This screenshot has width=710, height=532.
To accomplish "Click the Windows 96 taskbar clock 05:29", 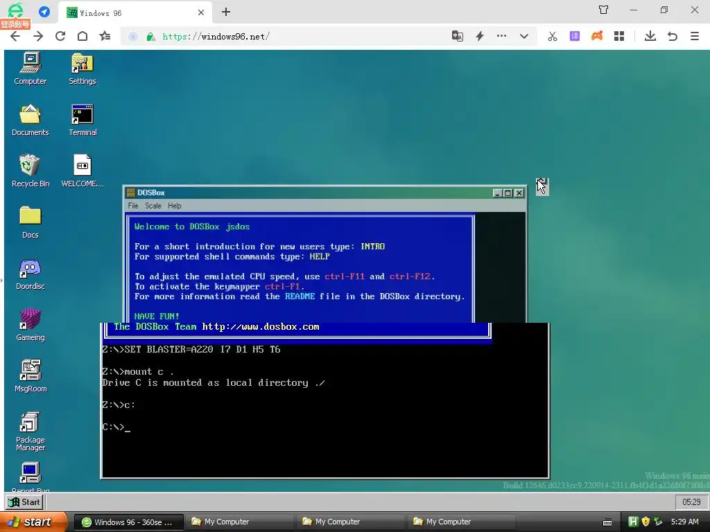I will pos(691,502).
